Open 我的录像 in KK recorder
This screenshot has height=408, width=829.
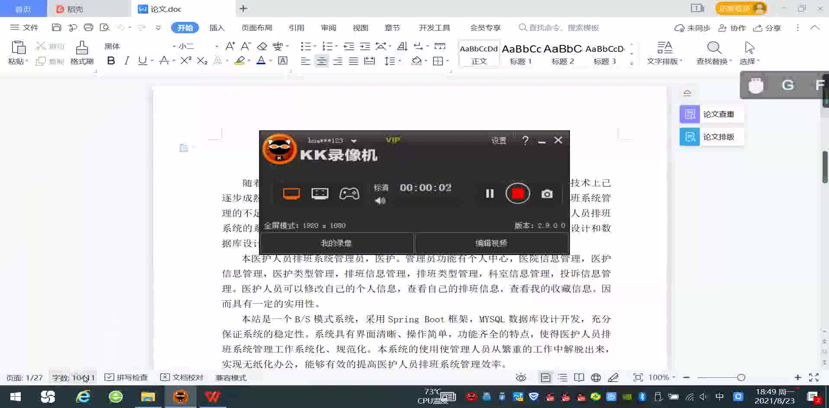[x=336, y=243]
